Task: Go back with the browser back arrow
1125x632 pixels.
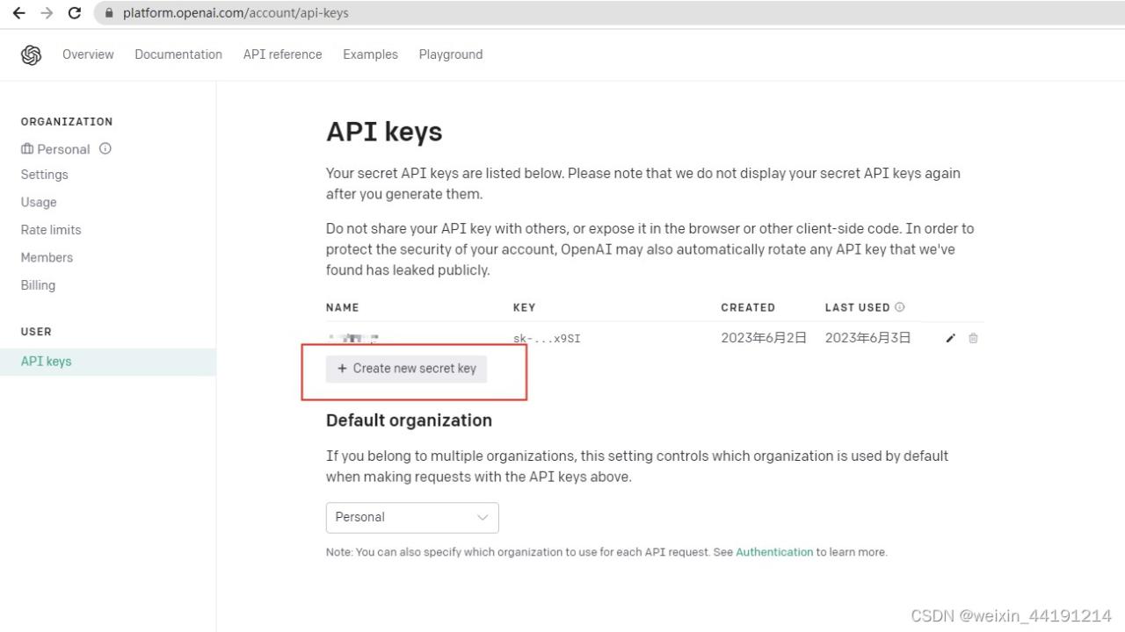Action: [x=18, y=13]
